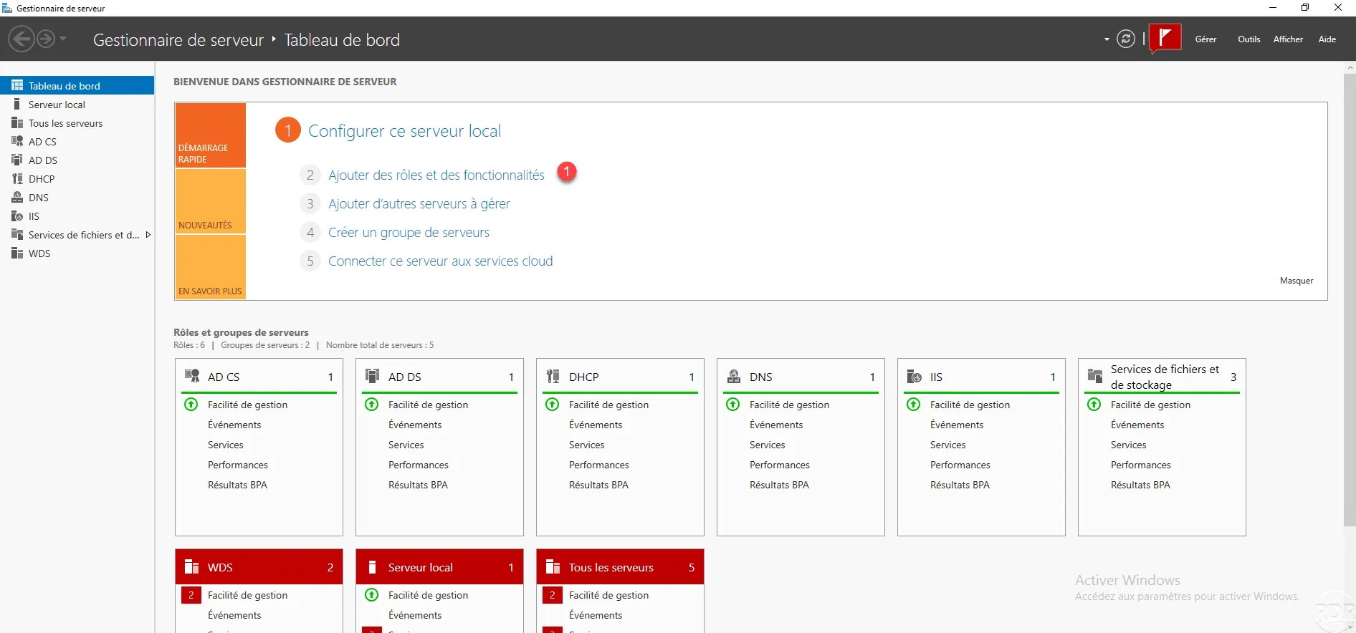
Task: Click the Tous les serveurs tile header icon
Action: (x=553, y=566)
